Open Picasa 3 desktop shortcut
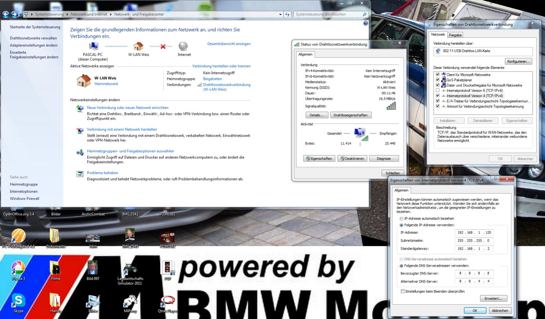 coord(18,268)
